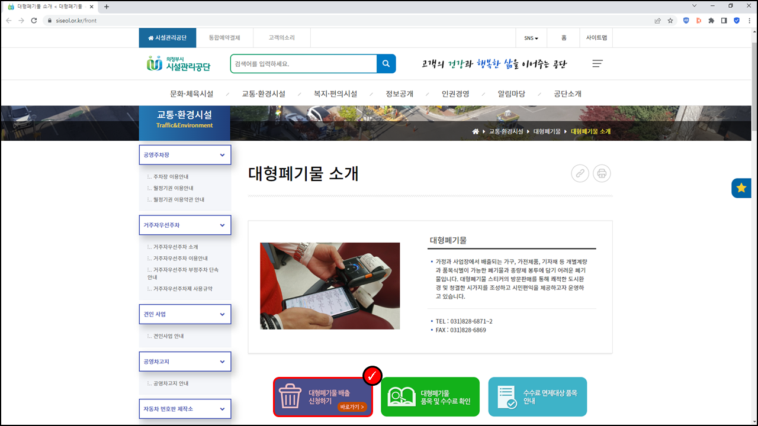Click 대형폐기물 배출 신청하기 button
758x426 pixels.
click(323, 397)
